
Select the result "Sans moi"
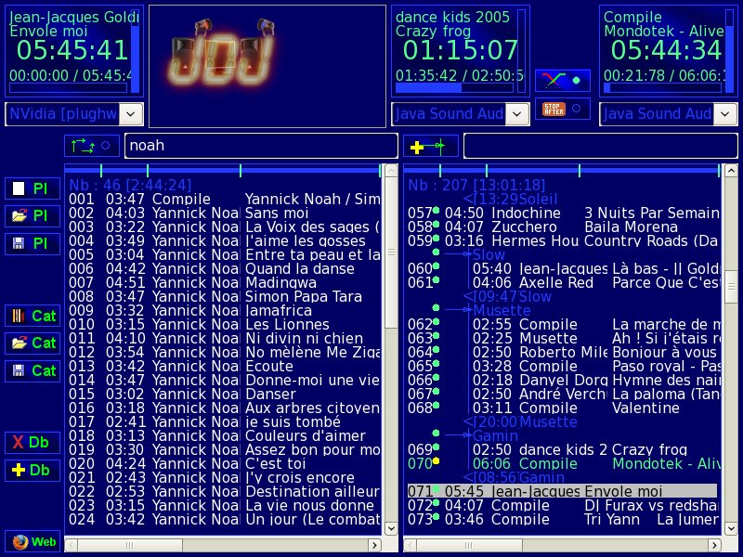click(225, 214)
